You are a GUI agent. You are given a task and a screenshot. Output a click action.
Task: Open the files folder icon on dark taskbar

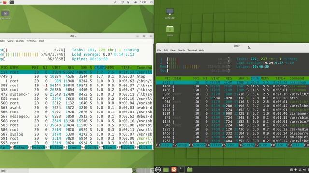(x=190, y=170)
